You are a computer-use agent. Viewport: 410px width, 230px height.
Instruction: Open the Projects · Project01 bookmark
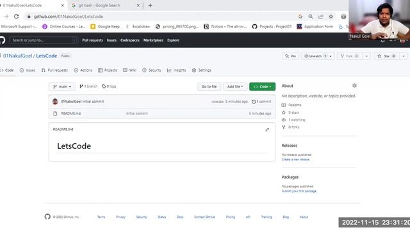click(272, 27)
